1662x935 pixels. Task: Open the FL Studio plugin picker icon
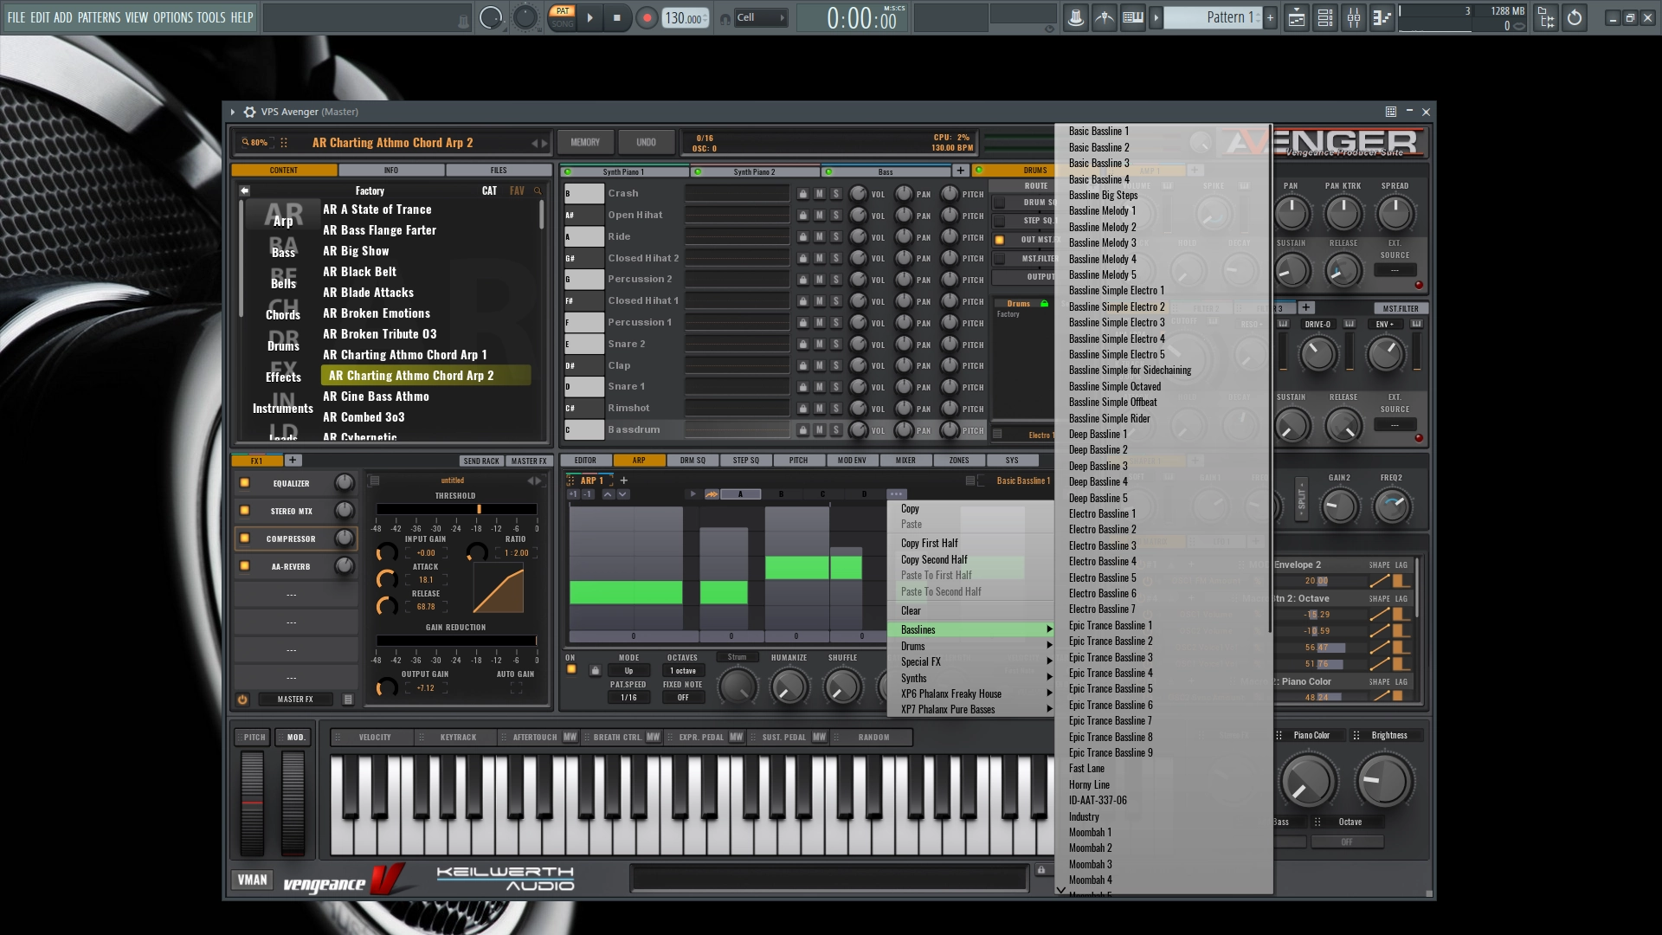pos(1547,17)
